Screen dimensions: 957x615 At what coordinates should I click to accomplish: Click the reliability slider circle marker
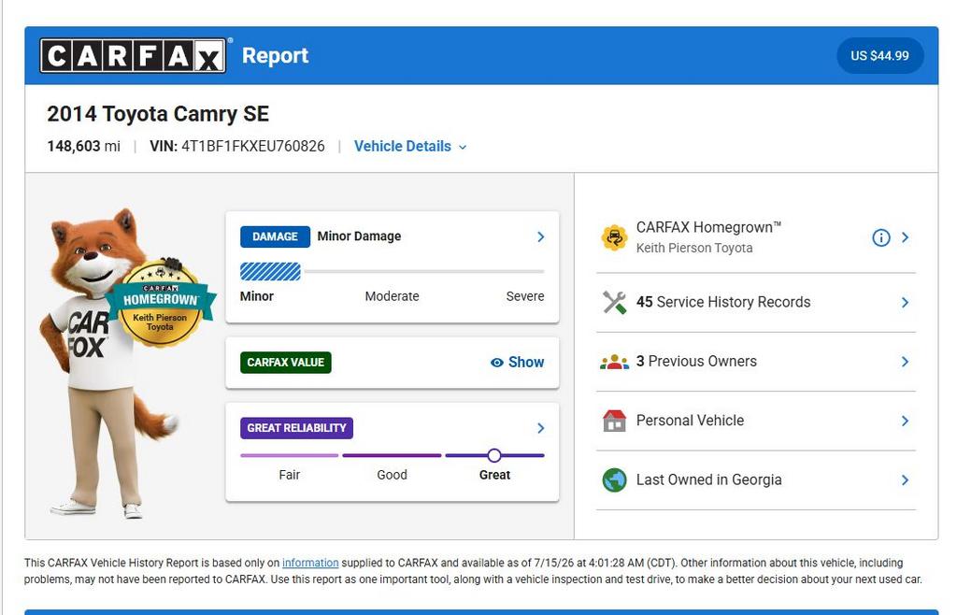click(494, 455)
